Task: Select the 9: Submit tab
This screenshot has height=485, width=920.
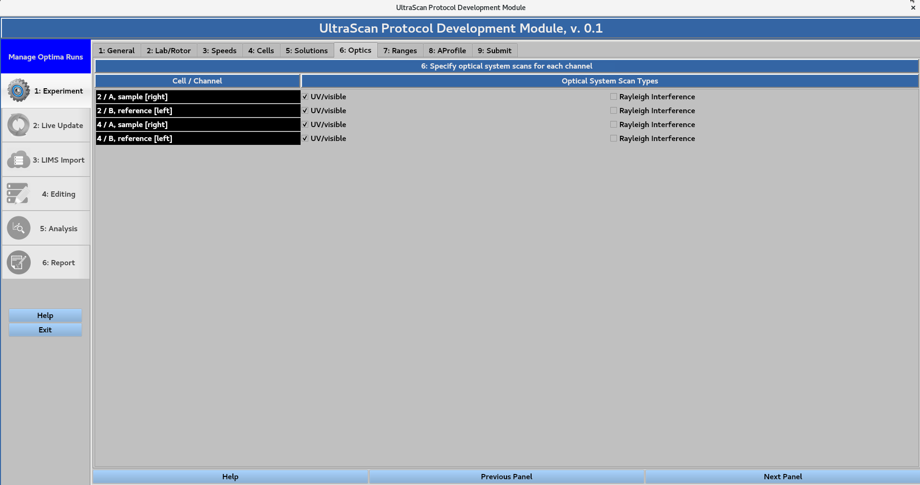Action: click(x=494, y=50)
